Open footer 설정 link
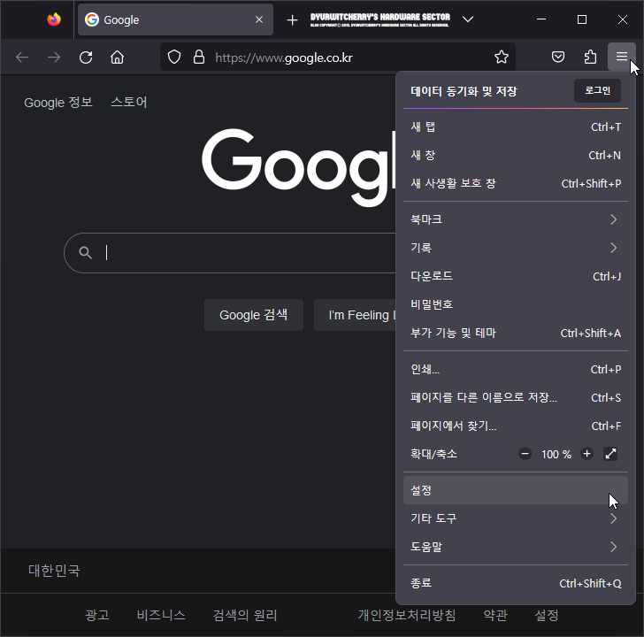644x637 pixels. pos(547,615)
